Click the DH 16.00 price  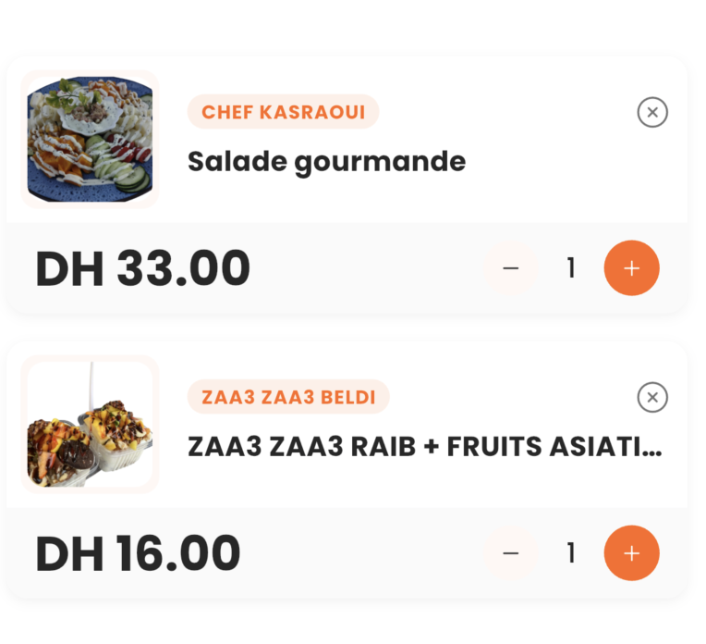click(138, 553)
